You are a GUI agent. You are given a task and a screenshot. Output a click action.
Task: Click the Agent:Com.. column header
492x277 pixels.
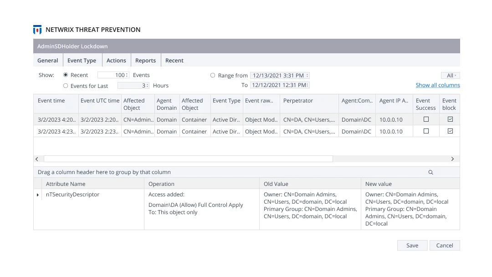[x=357, y=104]
